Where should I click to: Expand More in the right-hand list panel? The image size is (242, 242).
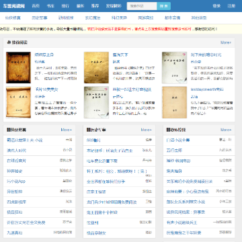[x=226, y=130]
